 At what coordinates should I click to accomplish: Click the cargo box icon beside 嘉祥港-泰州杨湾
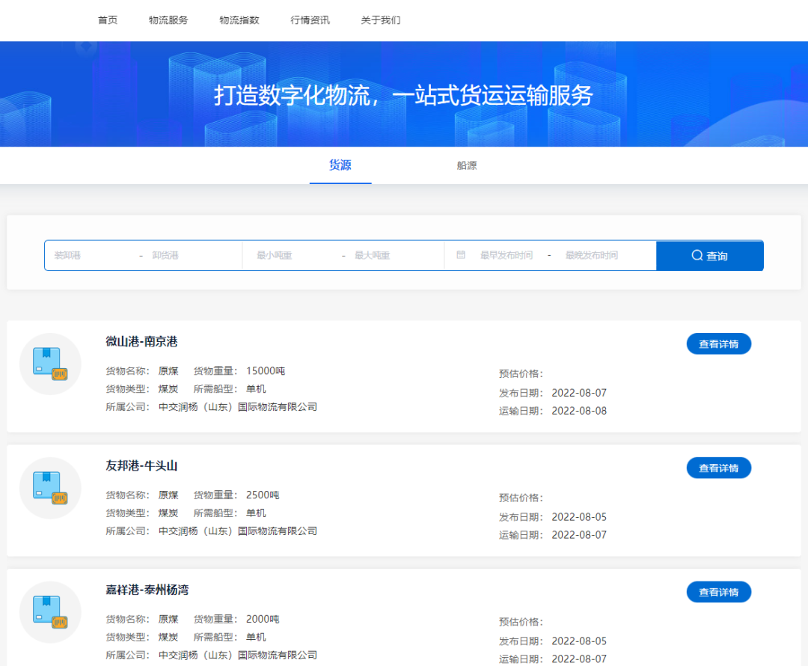click(x=50, y=612)
